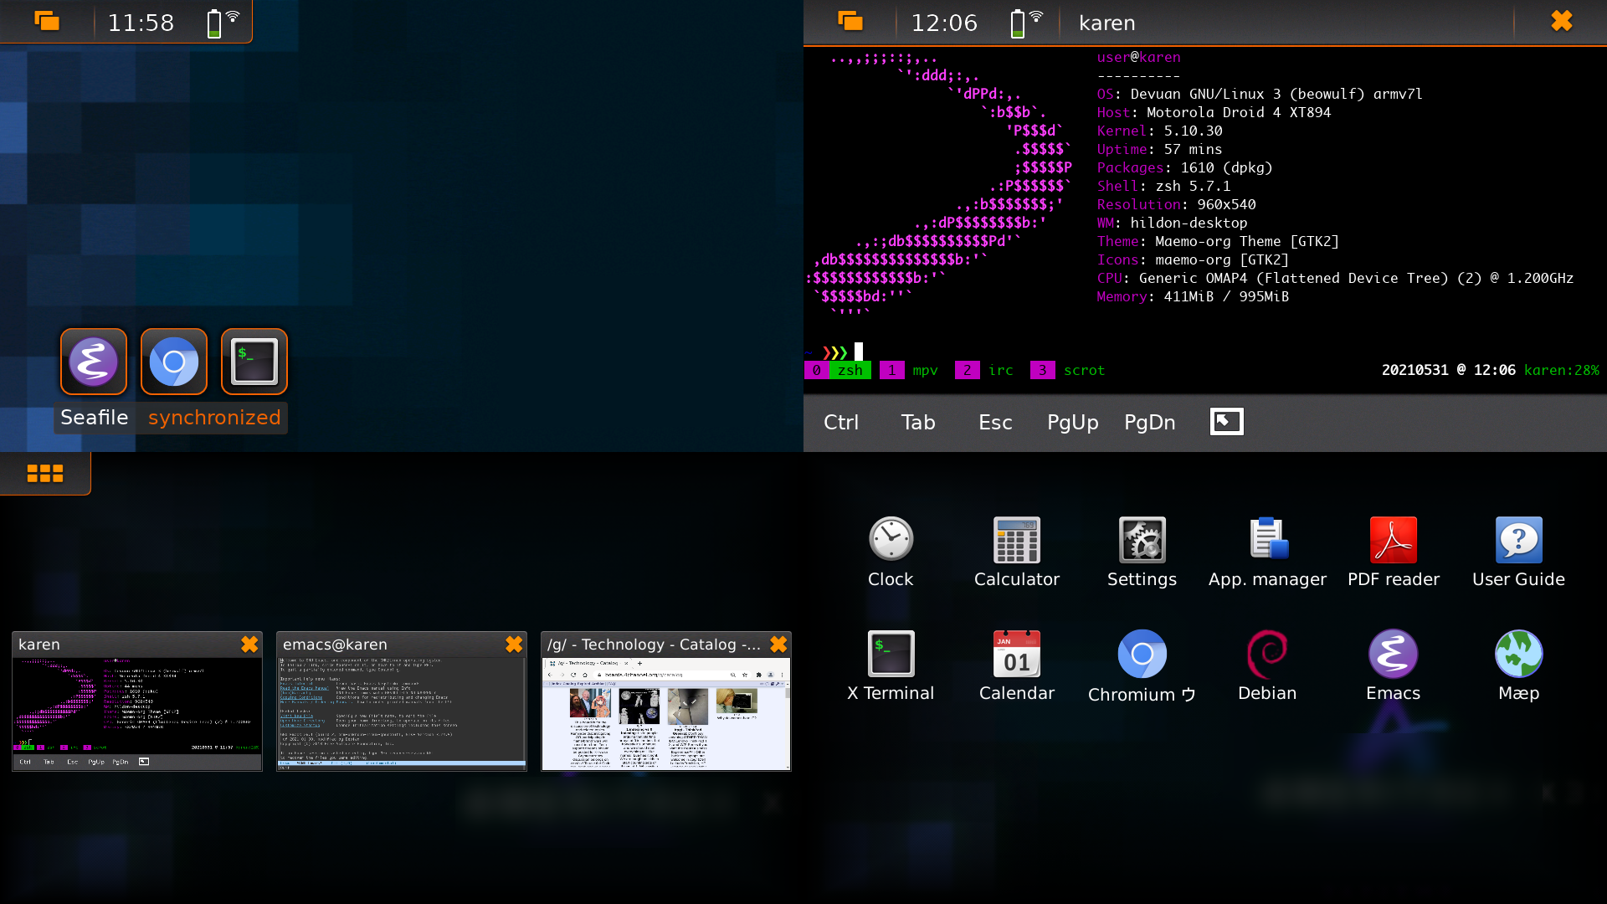The image size is (1607, 904).
Task: Tap the Esc key in terminal toolbar
Action: click(995, 422)
